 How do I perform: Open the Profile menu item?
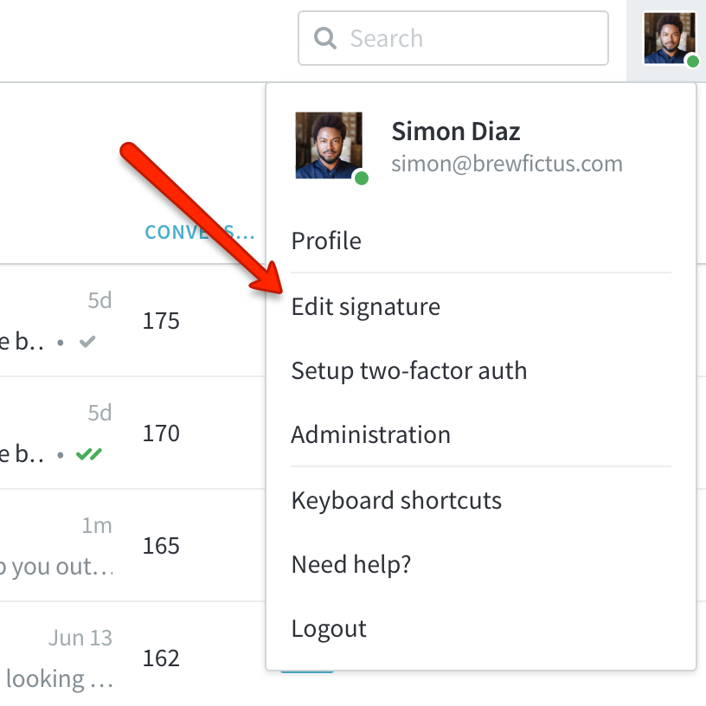[326, 241]
